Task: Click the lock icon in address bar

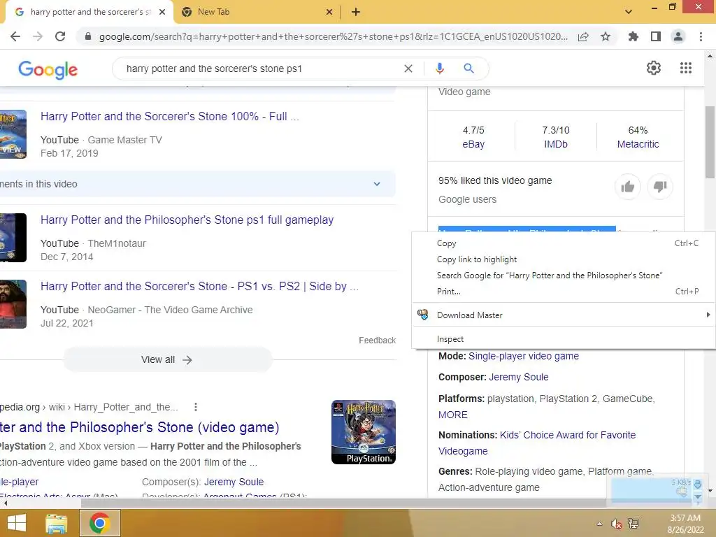Action: [88, 36]
